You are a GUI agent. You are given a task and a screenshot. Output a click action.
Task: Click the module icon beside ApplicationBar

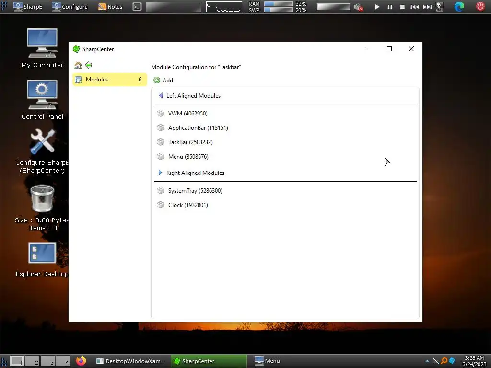[161, 127]
